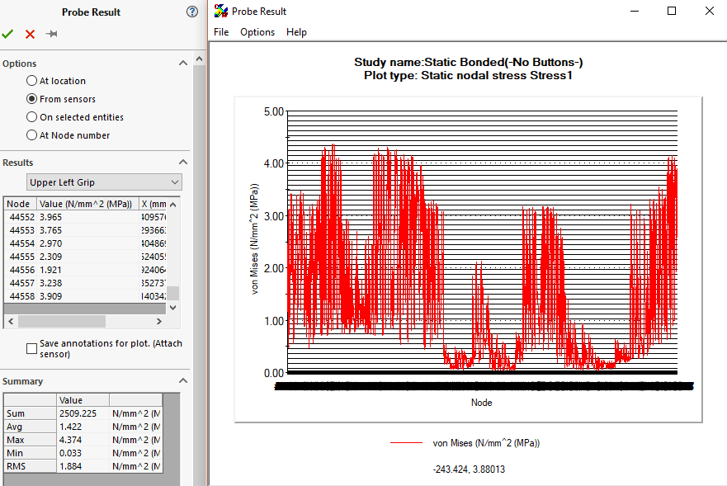Select node 44558 row in results
The width and height of the screenshot is (727, 486).
tap(85, 296)
